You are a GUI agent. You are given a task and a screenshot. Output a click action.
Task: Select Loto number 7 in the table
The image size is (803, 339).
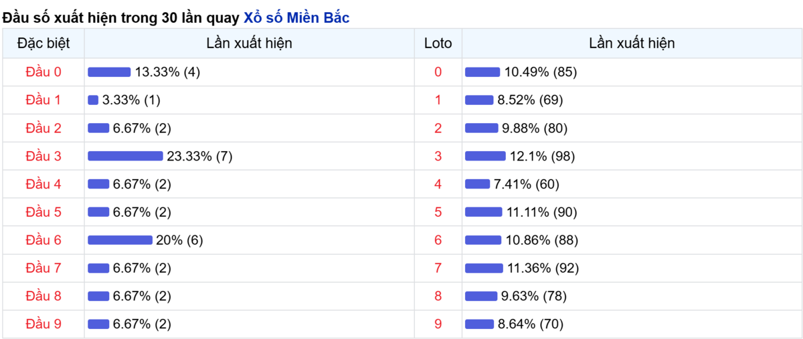tap(438, 268)
